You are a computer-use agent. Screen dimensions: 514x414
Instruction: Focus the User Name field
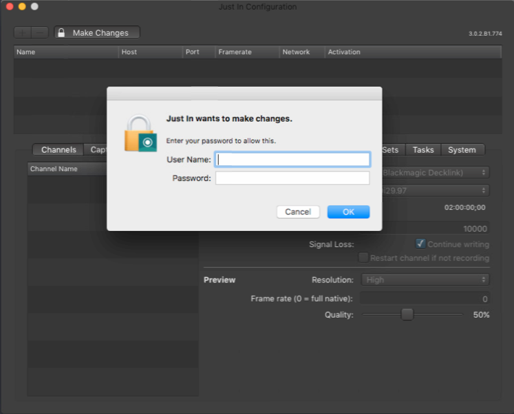tap(292, 160)
